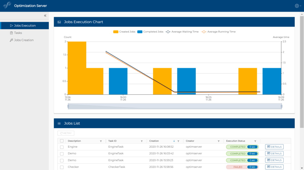The width and height of the screenshot is (304, 170).
Task: Navigate to the Jobs Creation page
Action: pyautogui.click(x=24, y=40)
